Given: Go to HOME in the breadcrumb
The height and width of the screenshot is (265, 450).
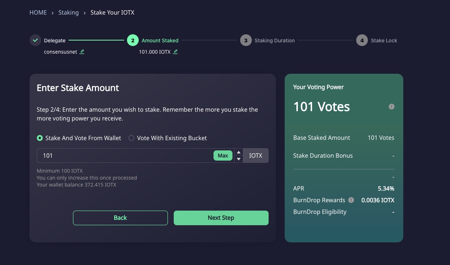Looking at the screenshot, I should click(x=38, y=13).
